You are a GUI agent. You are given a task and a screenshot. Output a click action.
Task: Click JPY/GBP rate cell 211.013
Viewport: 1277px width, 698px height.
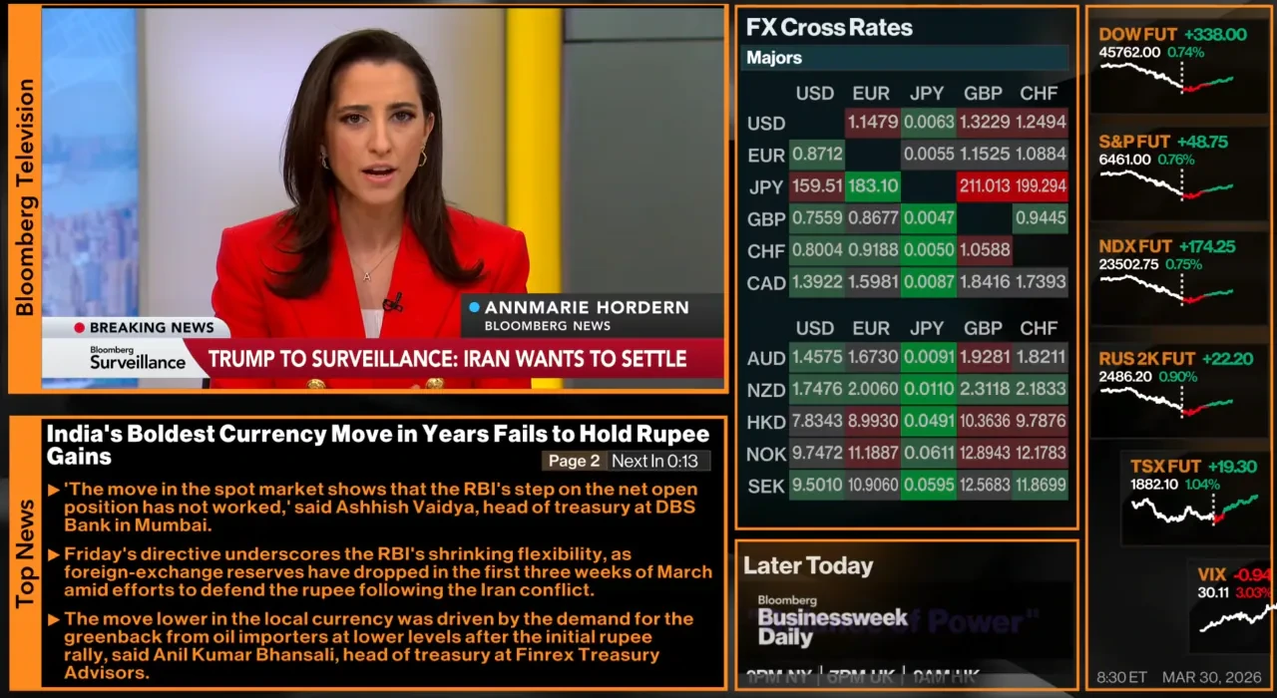985,186
